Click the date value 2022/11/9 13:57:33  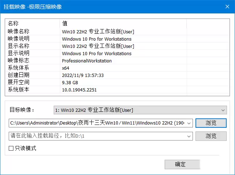point(83,76)
